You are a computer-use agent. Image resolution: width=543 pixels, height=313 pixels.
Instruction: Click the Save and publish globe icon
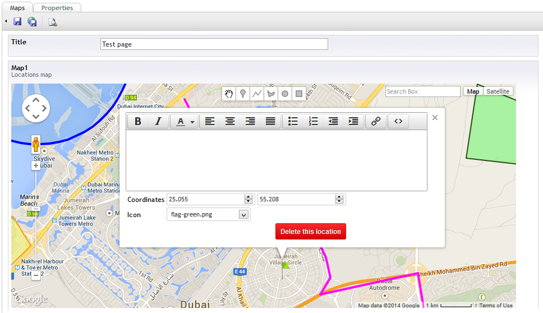point(32,22)
